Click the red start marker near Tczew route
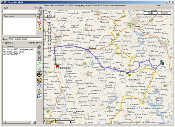Viewport: 175px width, 127px height. click(57, 66)
